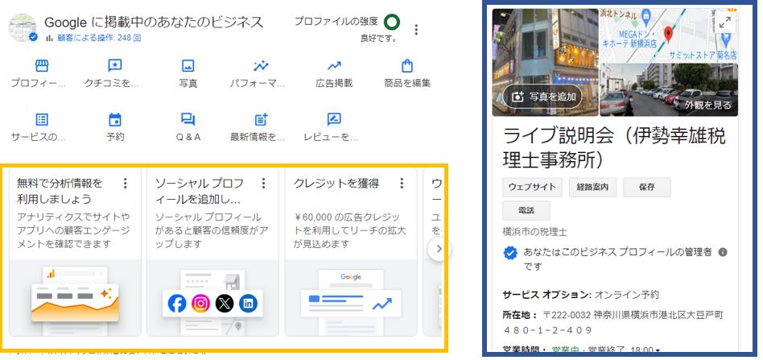Screen dimensions: 763x360
Task: Click the 経路案内 button
Action: [592, 187]
